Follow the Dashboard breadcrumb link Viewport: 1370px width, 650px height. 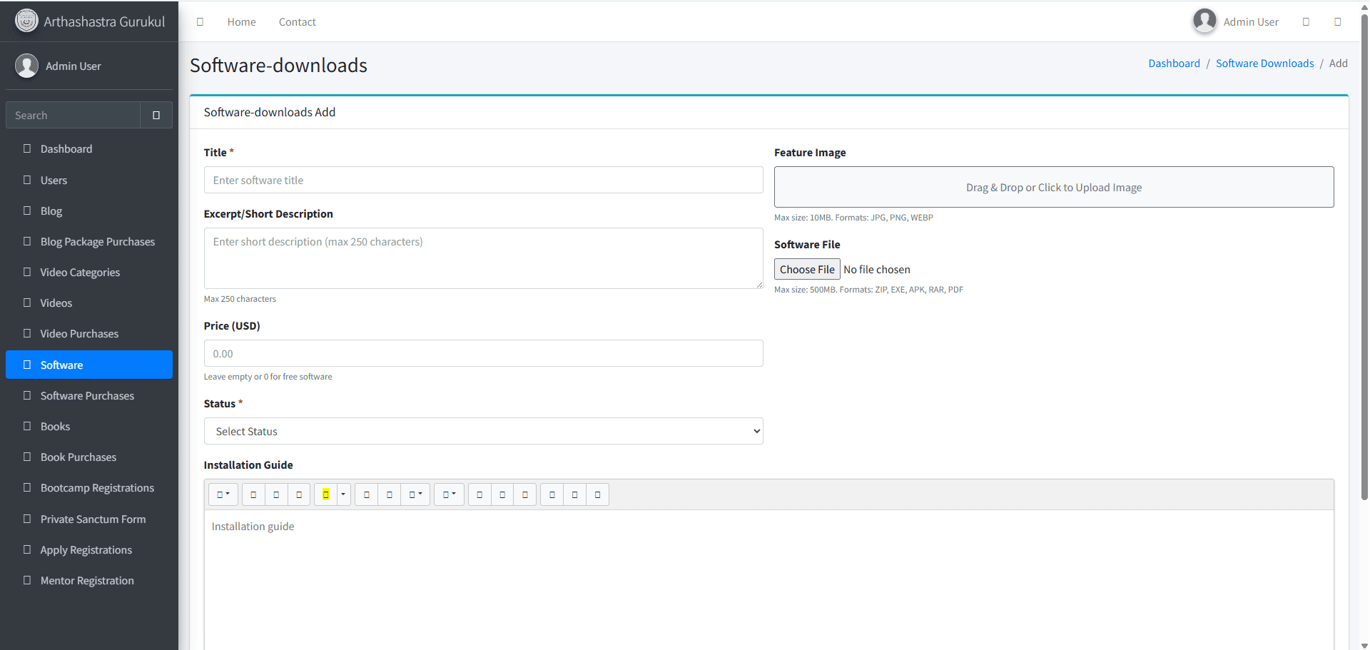point(1174,63)
